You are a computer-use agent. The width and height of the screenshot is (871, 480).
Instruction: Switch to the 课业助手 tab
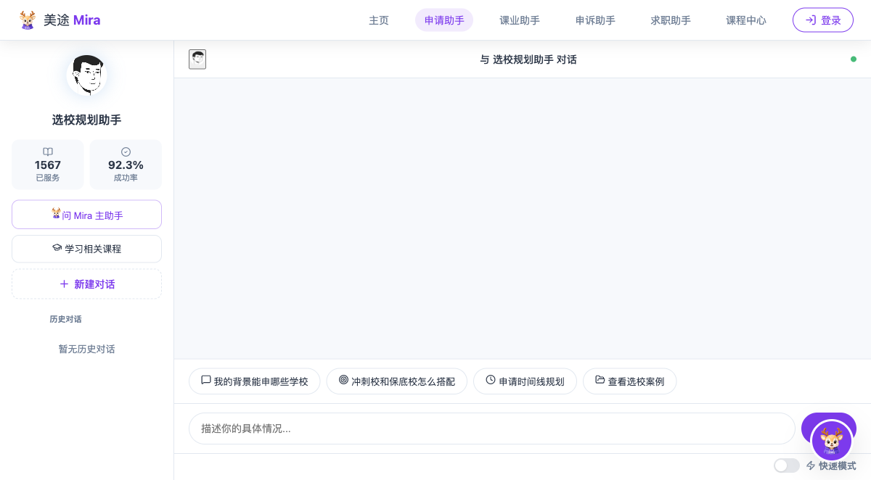(520, 20)
